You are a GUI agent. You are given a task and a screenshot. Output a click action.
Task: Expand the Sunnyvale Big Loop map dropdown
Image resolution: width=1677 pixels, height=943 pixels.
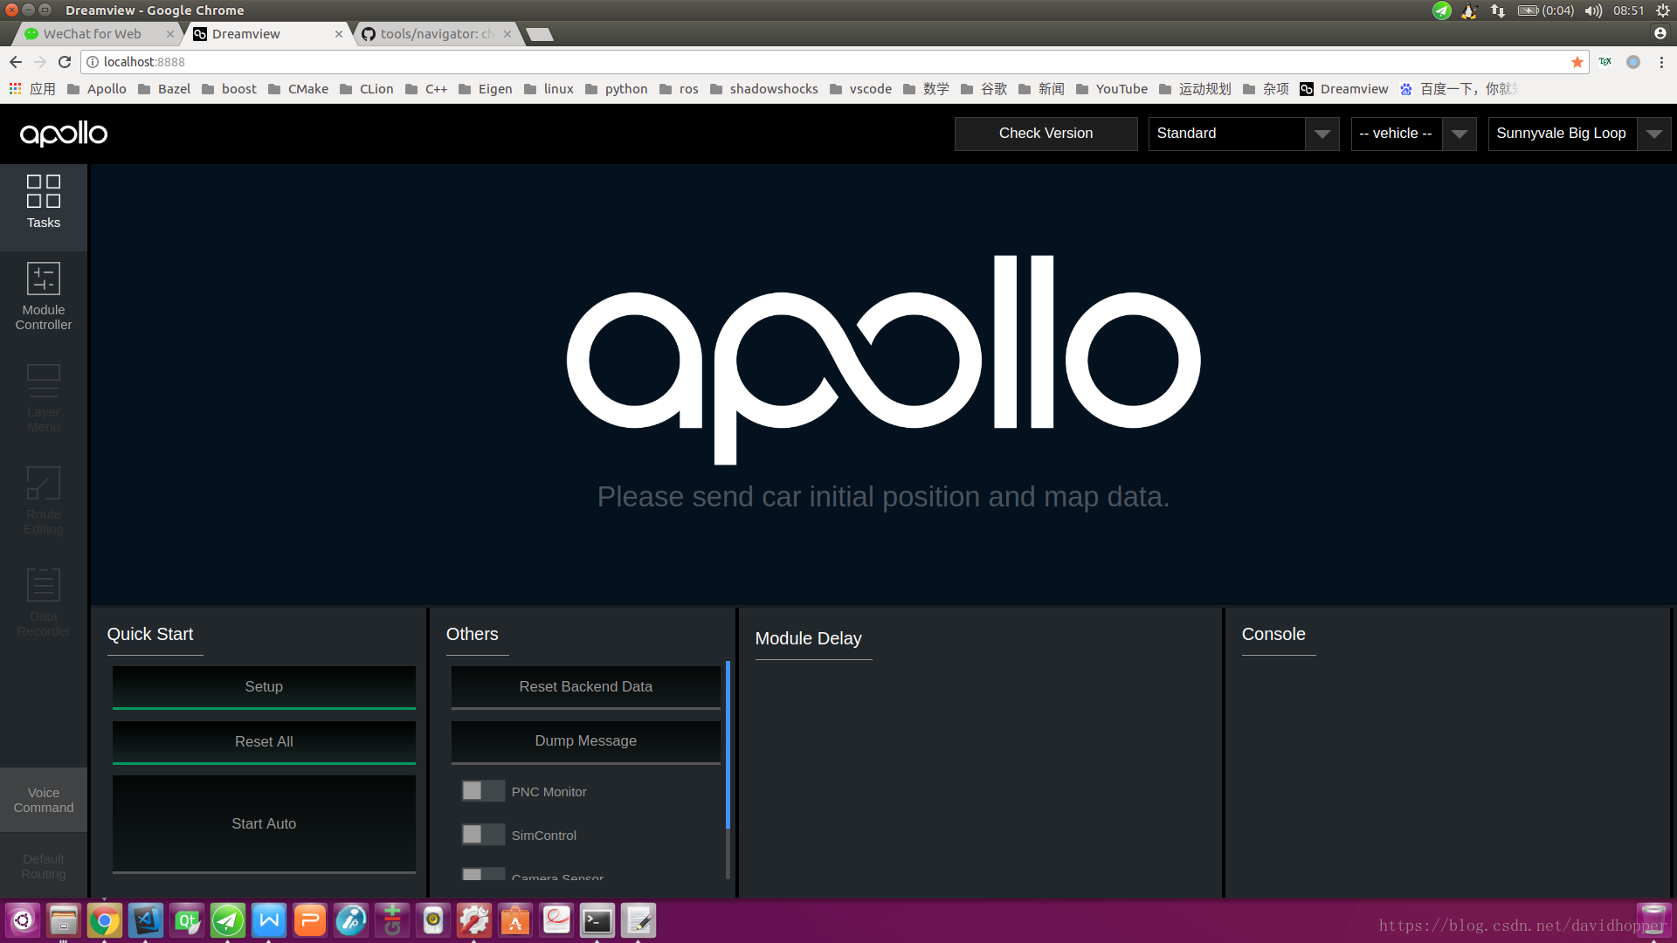[1653, 134]
